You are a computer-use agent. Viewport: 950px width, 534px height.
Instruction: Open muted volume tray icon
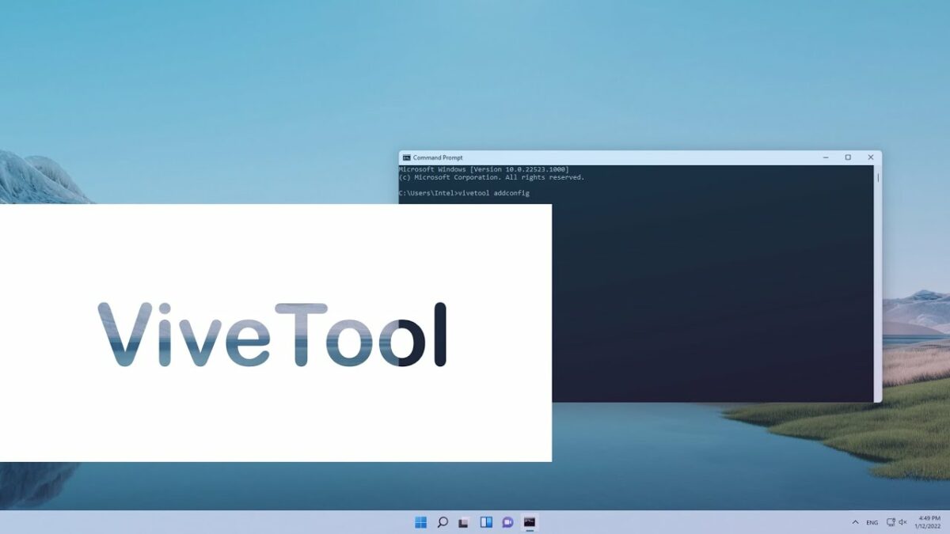[x=903, y=522]
